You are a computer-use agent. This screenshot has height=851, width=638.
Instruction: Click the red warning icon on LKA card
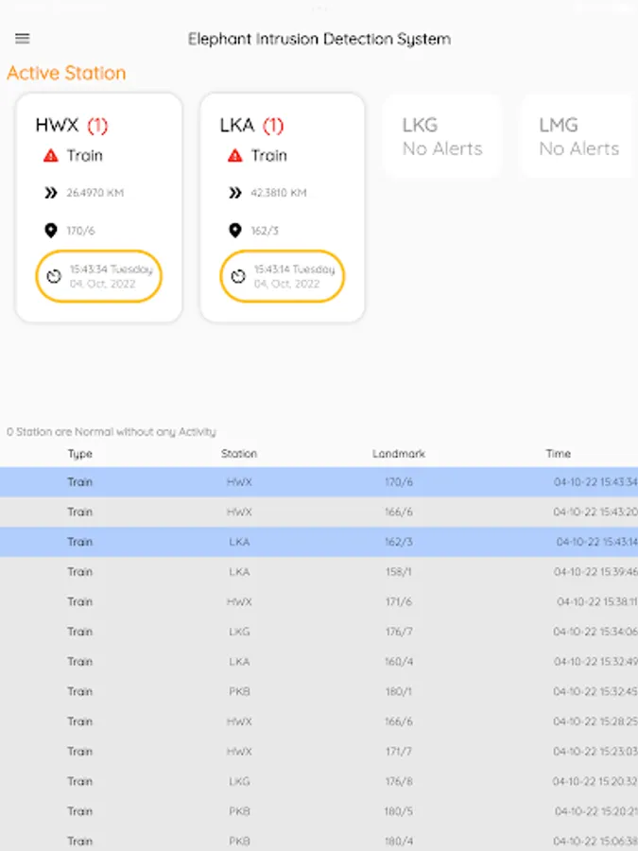coord(235,156)
